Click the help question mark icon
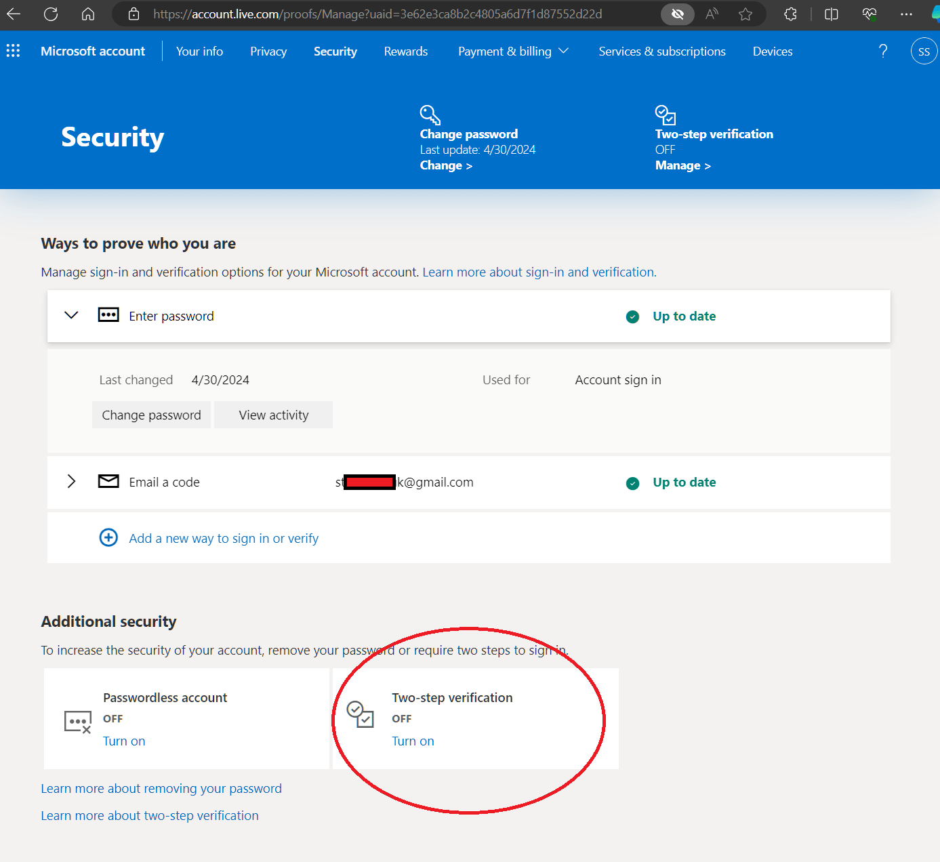The image size is (940, 862). (x=882, y=51)
